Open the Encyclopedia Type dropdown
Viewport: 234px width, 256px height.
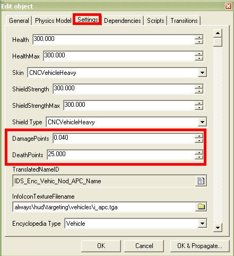[x=202, y=224]
